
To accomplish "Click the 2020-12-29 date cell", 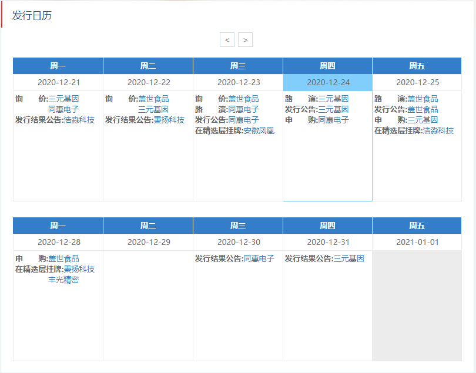I will pos(149,242).
